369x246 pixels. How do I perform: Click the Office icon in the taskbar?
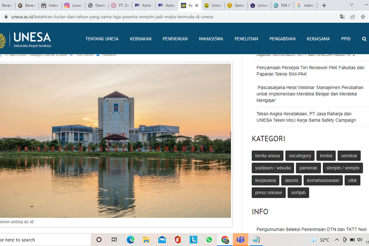coord(178,240)
